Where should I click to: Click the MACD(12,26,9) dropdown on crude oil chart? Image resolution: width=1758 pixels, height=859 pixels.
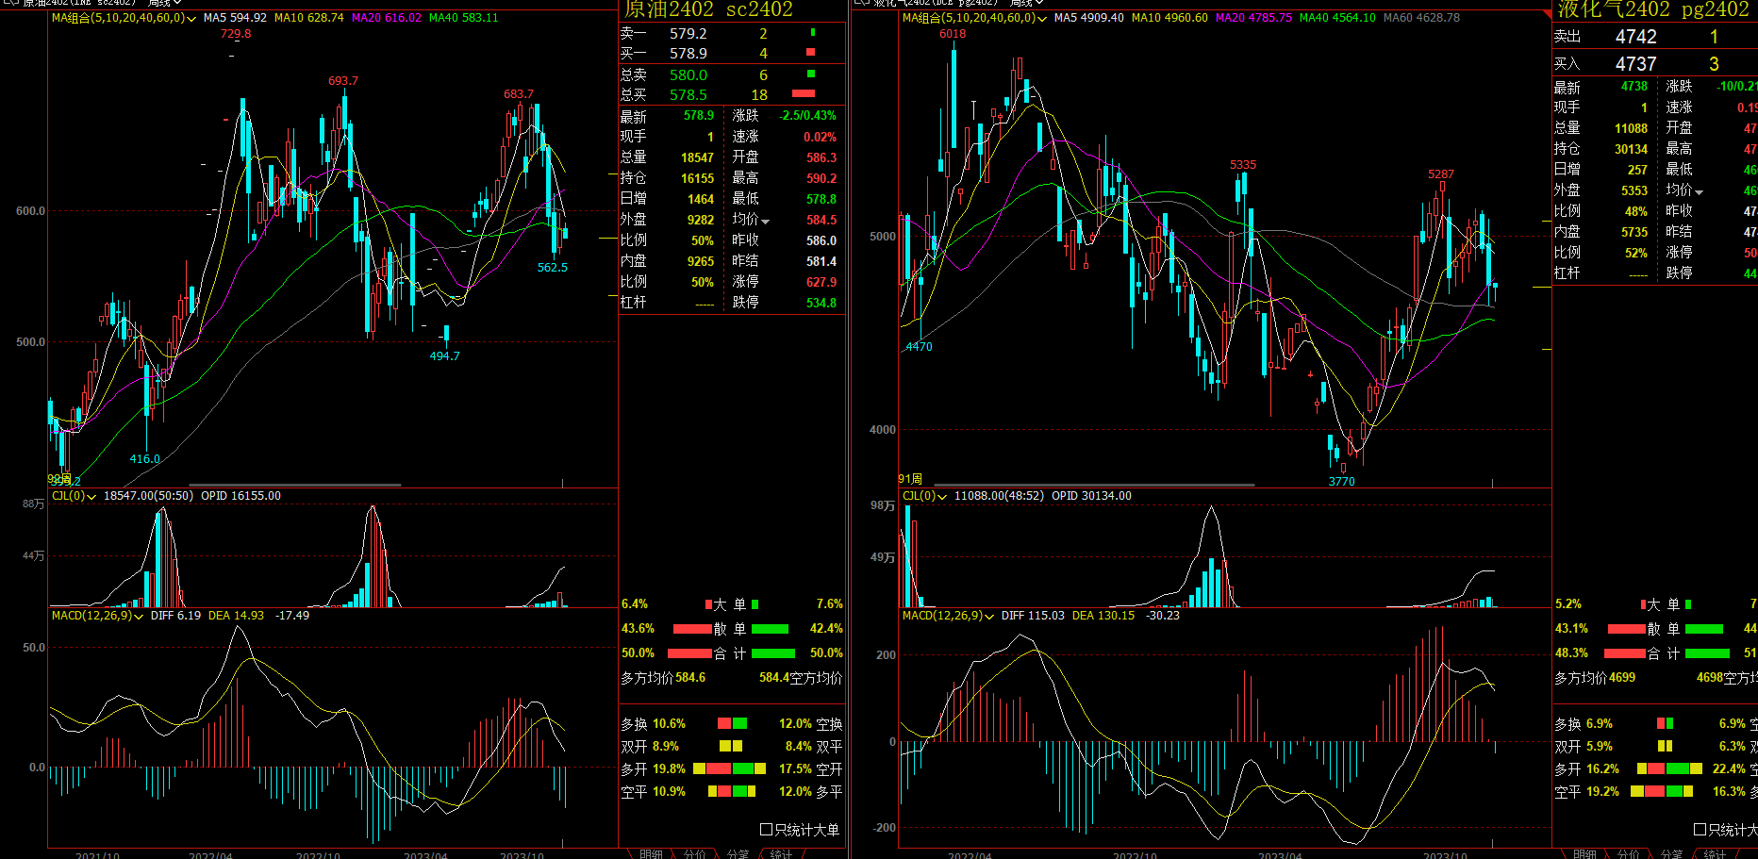click(x=138, y=617)
